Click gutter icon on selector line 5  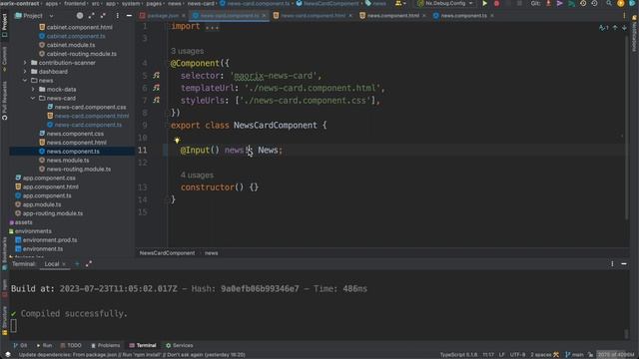coord(157,76)
